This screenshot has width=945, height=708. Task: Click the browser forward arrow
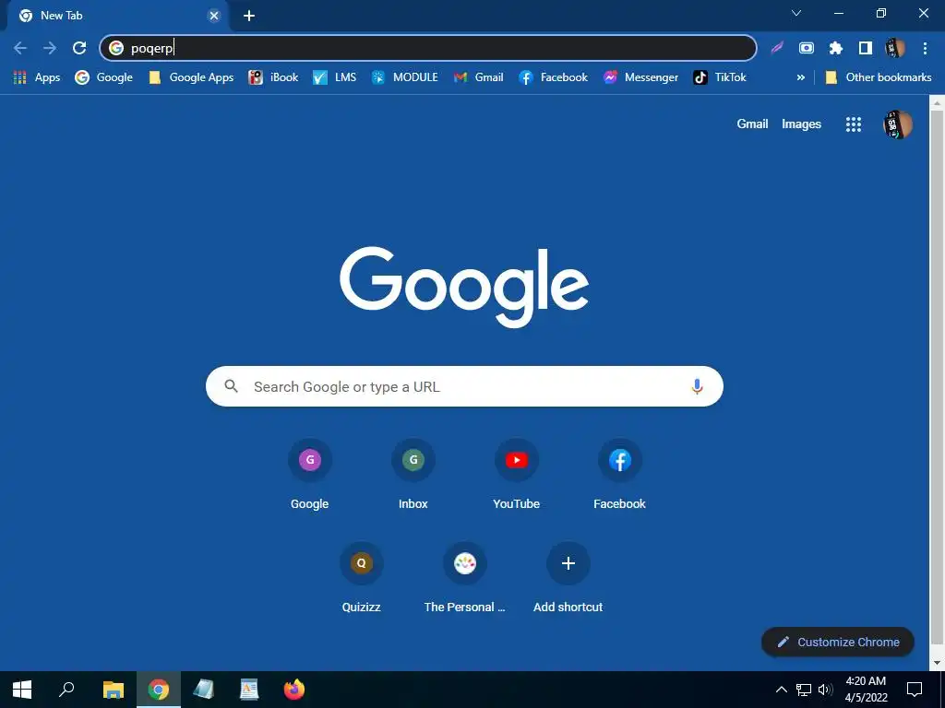coord(50,48)
